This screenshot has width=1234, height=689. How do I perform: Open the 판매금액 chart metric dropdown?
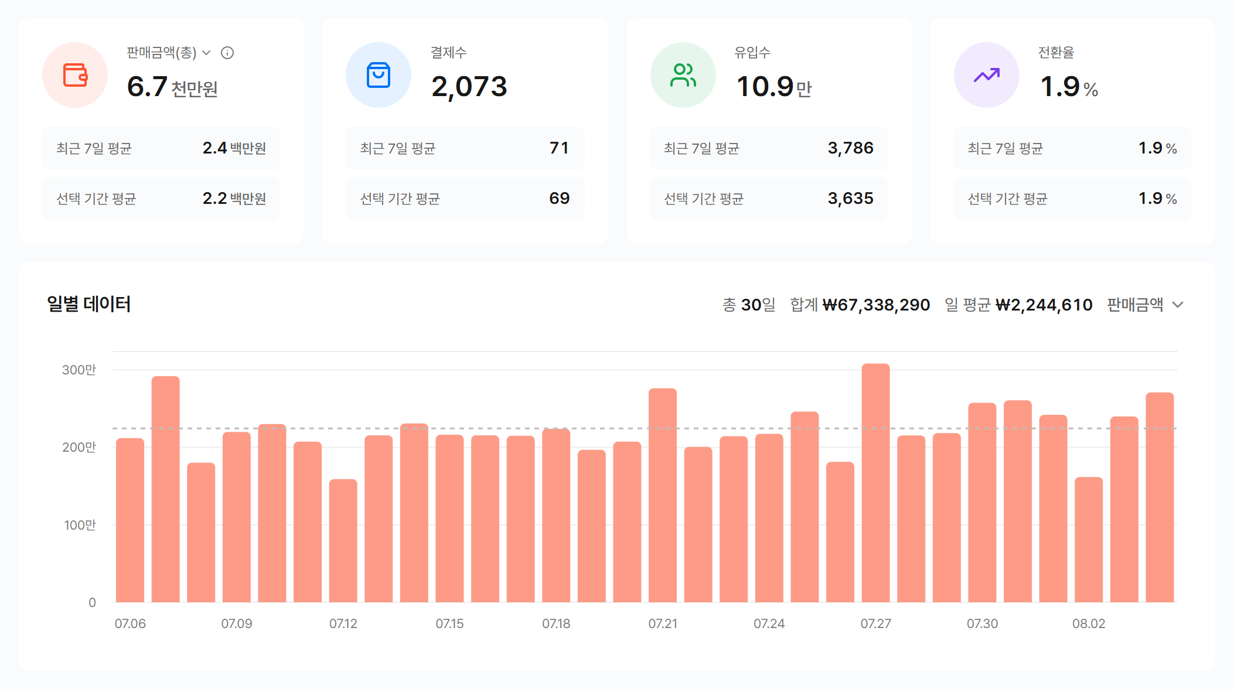pos(1146,305)
